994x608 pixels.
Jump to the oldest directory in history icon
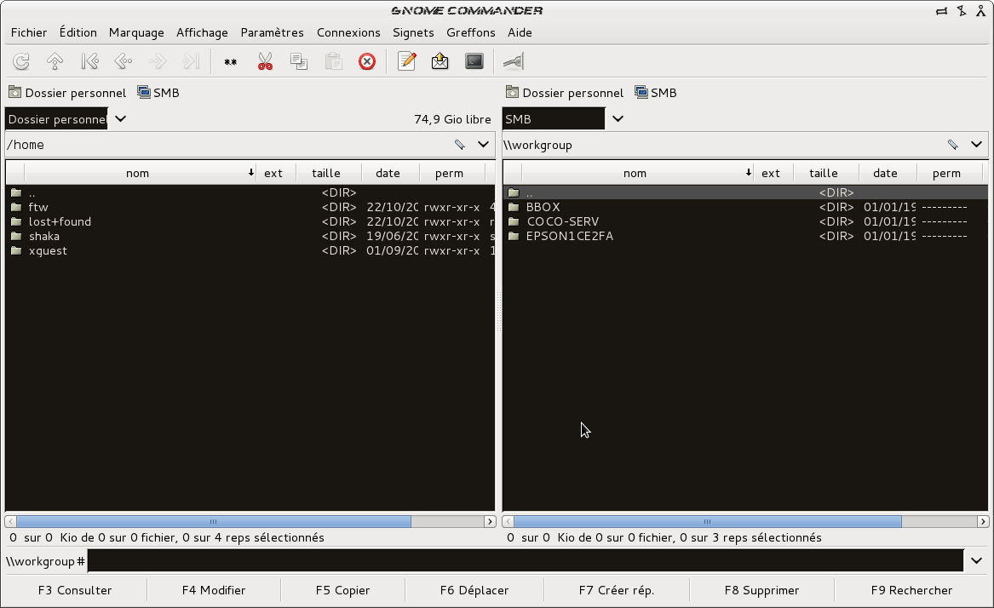[89, 61]
